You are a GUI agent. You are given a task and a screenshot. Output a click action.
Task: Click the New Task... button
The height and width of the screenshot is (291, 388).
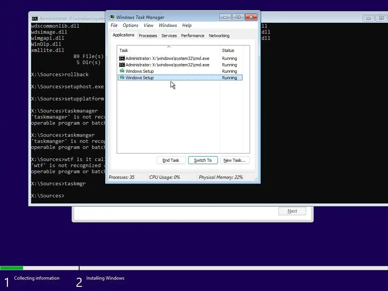235,160
